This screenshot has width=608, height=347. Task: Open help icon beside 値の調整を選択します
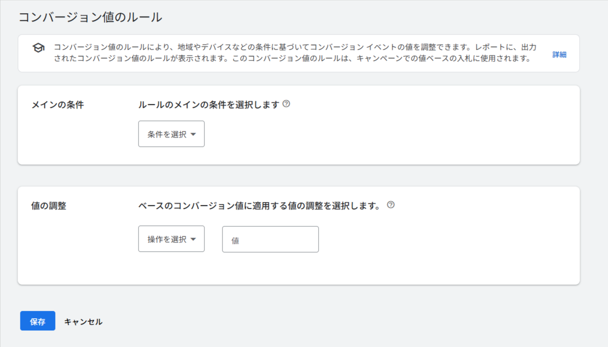point(390,205)
